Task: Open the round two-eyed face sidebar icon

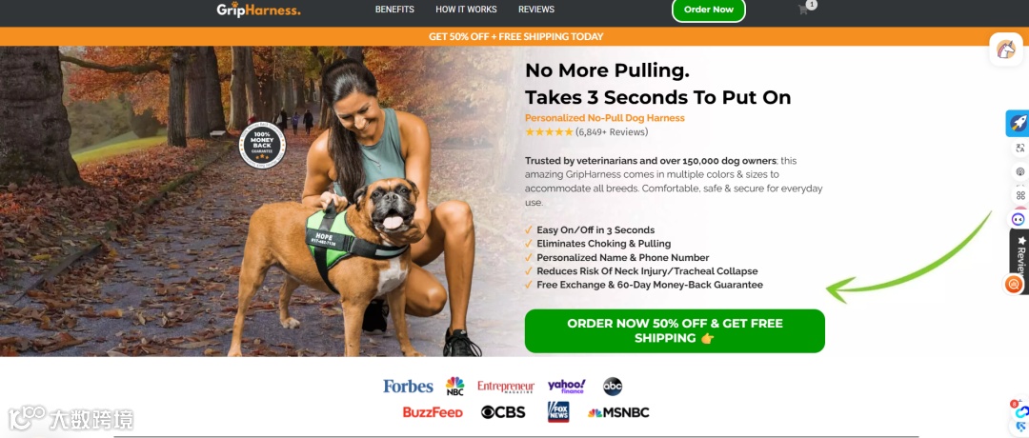Action: coord(1018,219)
